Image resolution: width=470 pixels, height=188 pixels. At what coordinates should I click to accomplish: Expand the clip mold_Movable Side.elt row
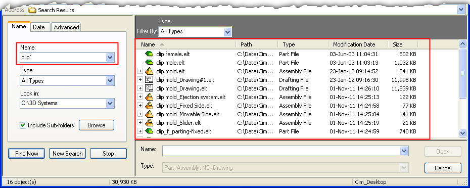[x=139, y=114]
